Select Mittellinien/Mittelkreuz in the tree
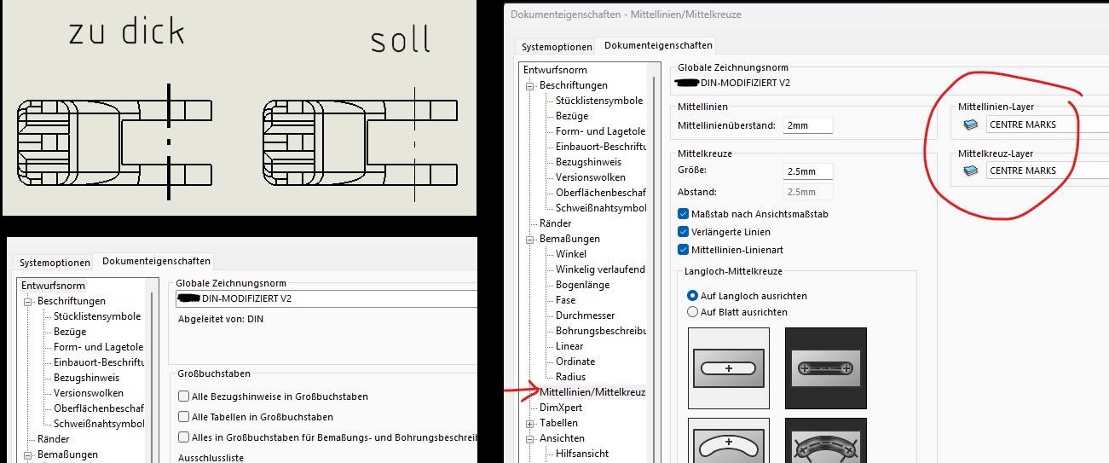The width and height of the screenshot is (1109, 463). 592,392
